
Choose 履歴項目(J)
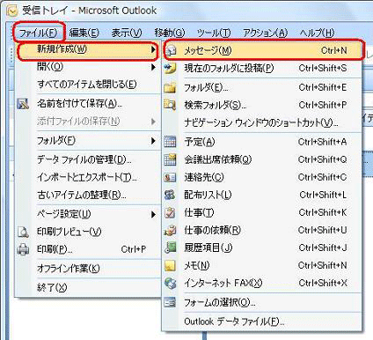pos(262,248)
